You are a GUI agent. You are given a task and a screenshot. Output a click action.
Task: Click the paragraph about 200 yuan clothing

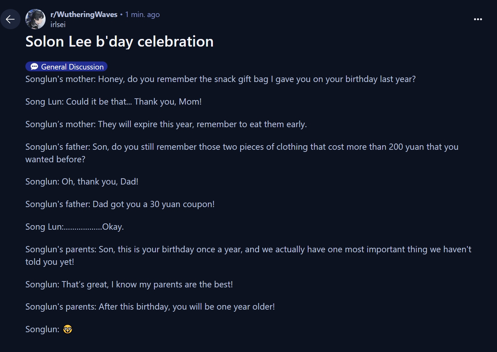click(242, 153)
